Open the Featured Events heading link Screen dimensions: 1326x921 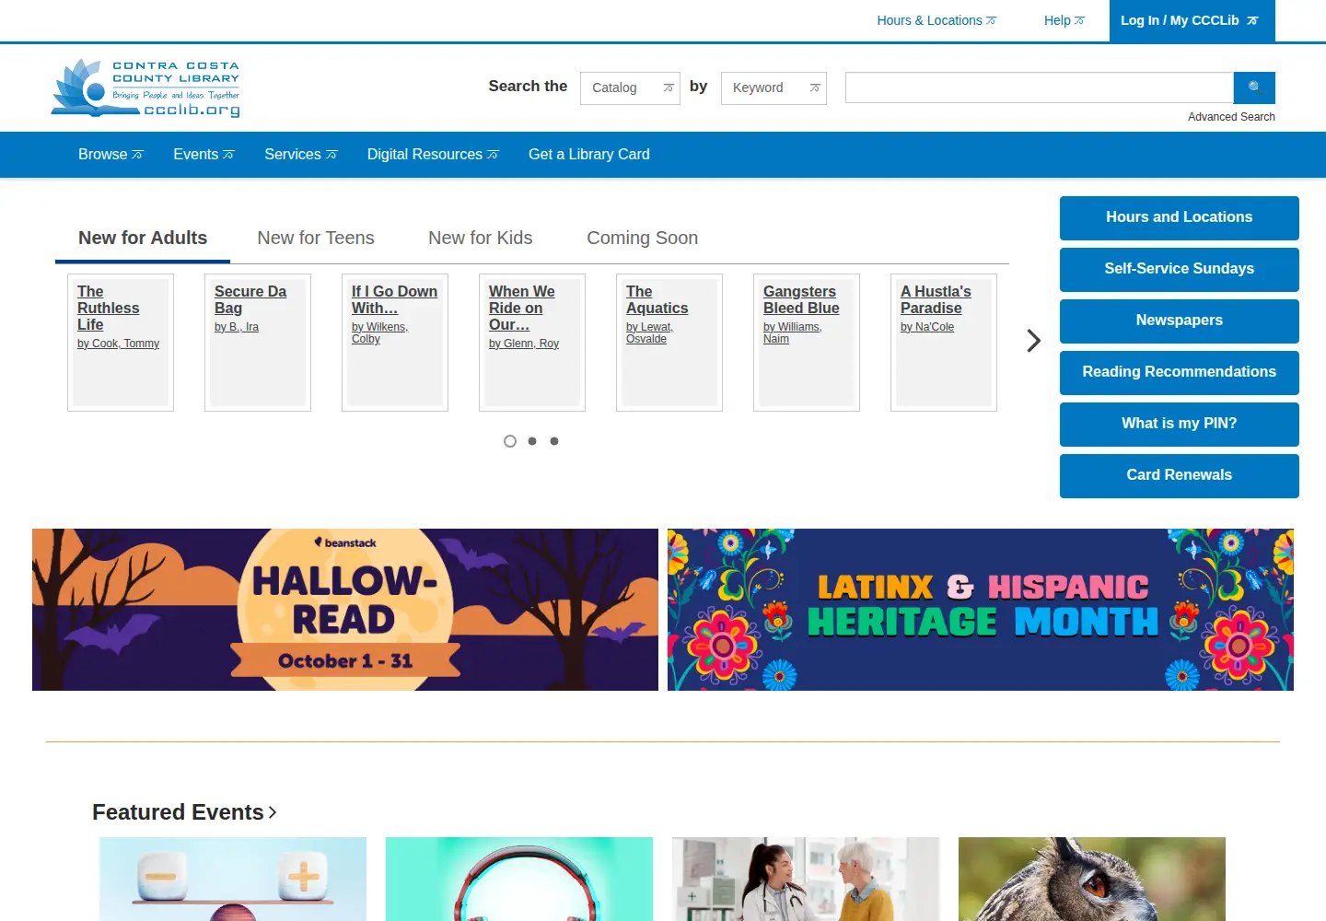184,812
